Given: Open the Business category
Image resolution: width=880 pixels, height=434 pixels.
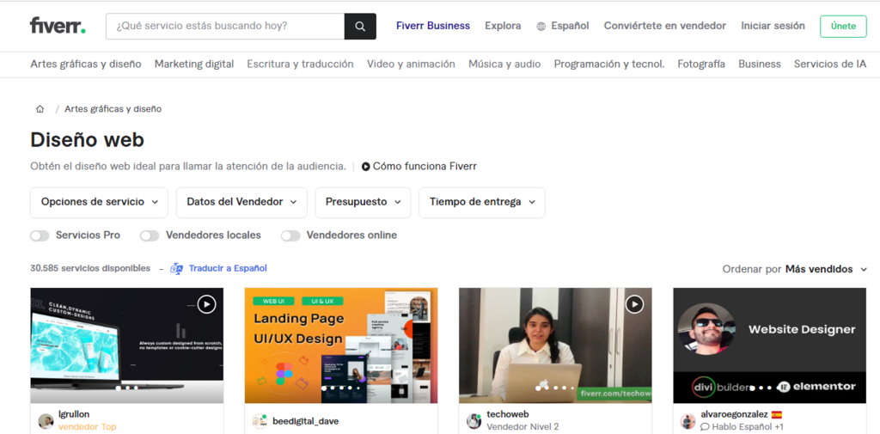Looking at the screenshot, I should click(x=760, y=64).
